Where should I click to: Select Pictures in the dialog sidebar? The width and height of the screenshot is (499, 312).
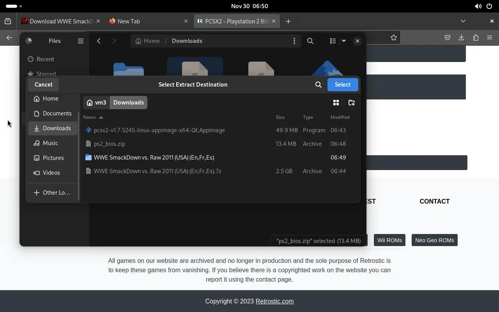[53, 158]
